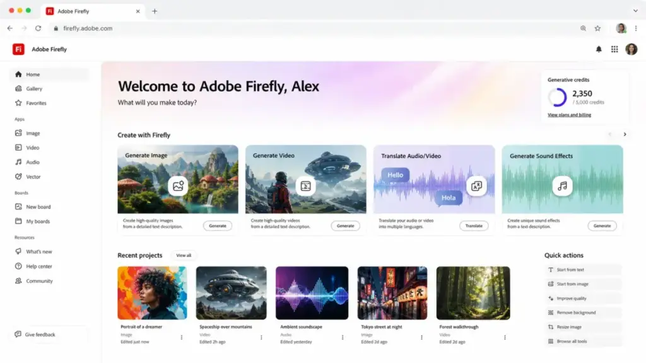Click the Generate Video card icon

coord(306,186)
